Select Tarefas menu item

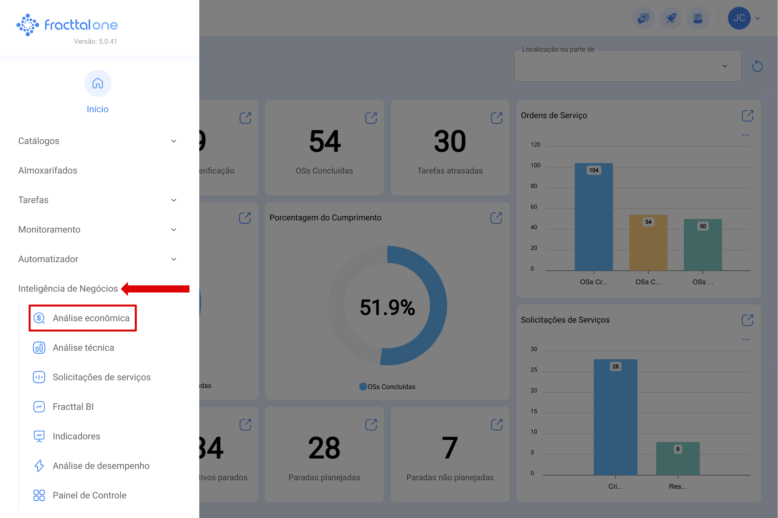[33, 200]
